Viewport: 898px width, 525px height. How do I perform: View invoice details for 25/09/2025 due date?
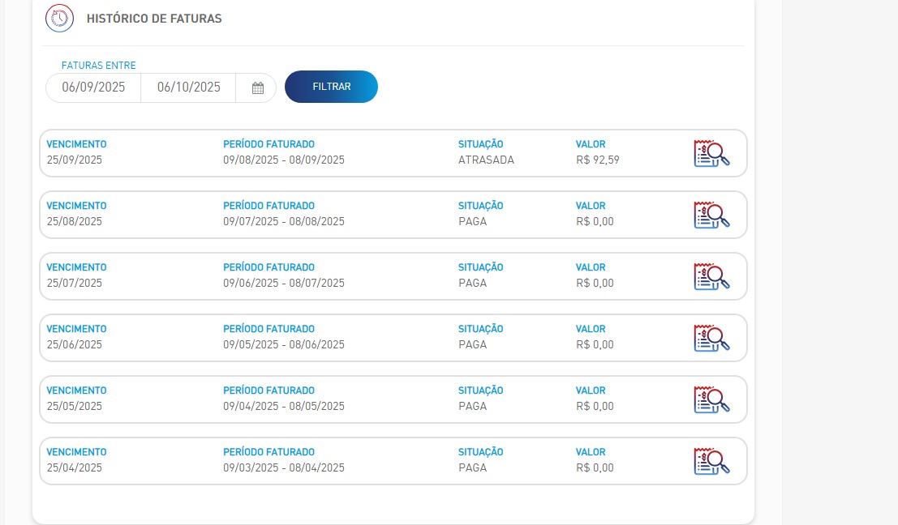coord(711,153)
